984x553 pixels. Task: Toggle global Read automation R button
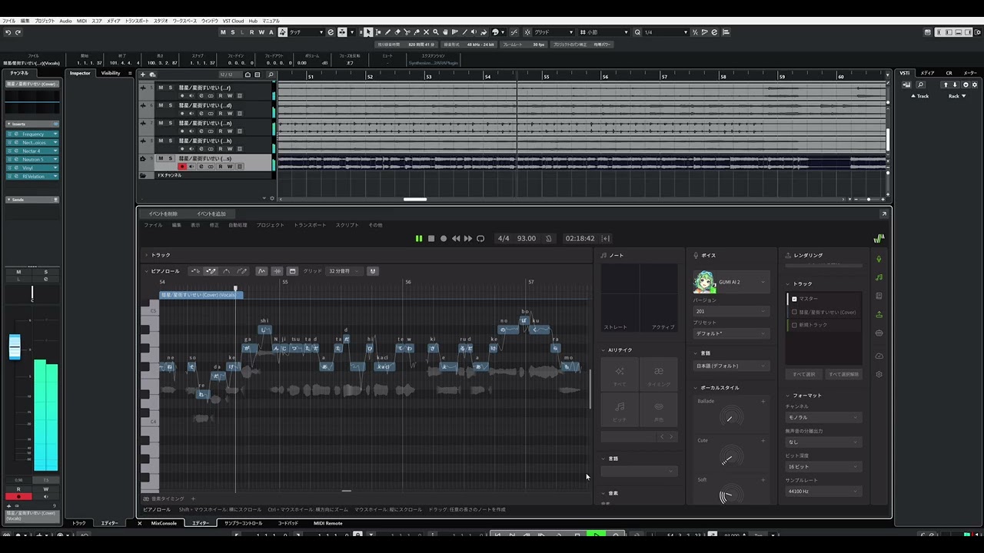[x=251, y=32]
